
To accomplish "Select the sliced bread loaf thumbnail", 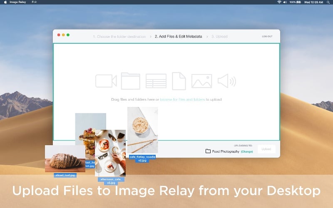I will pyautogui.click(x=65, y=159).
